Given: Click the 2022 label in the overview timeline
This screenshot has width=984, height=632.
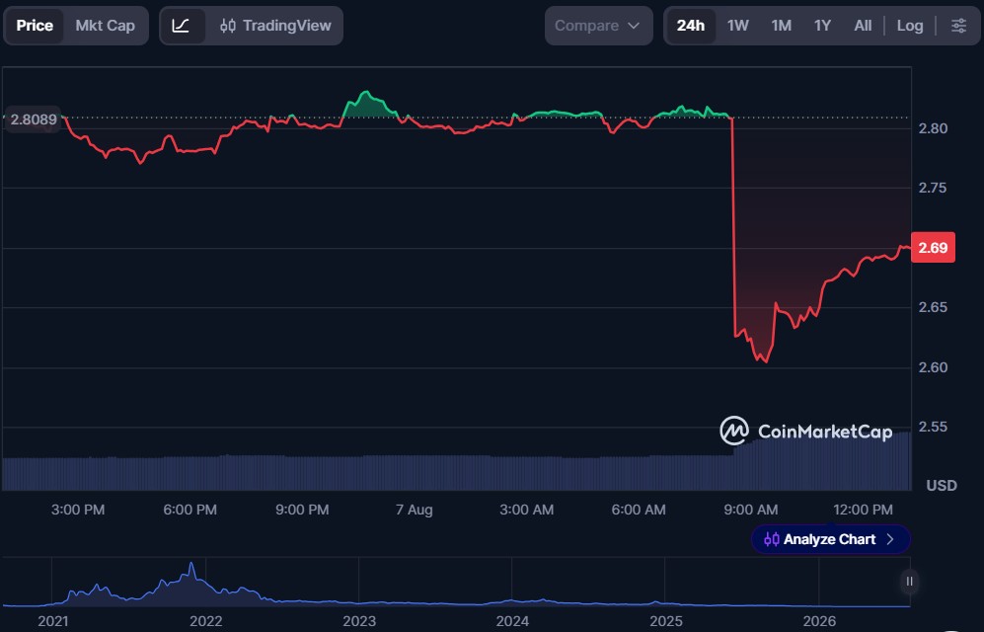Looking at the screenshot, I should (x=206, y=621).
